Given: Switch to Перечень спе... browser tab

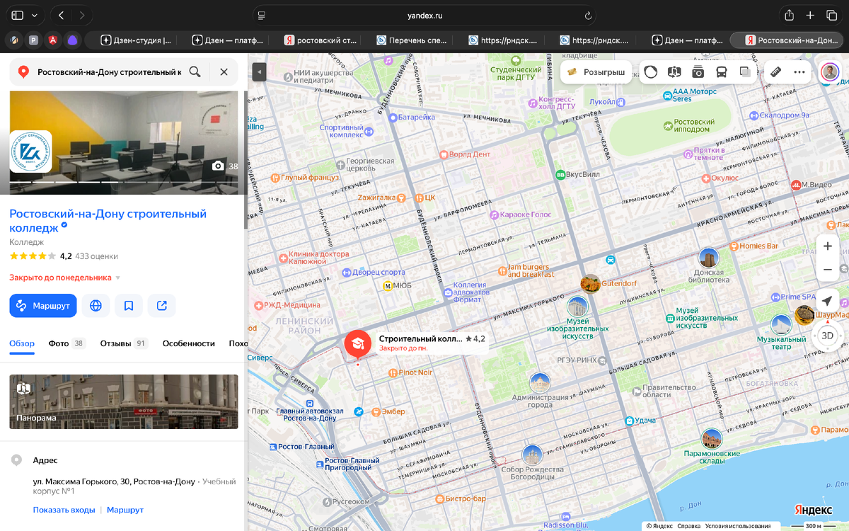Looking at the screenshot, I should 410,40.
